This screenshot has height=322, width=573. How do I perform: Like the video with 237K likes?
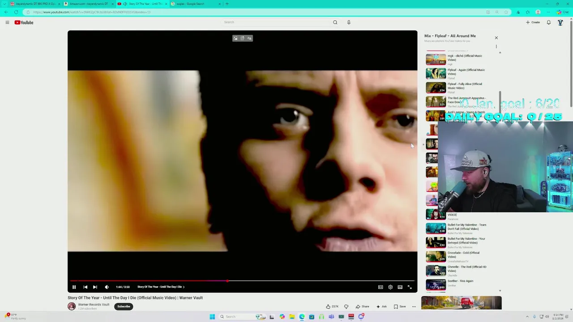coord(332,306)
